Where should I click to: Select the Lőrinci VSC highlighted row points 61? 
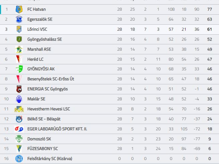pos(210,29)
